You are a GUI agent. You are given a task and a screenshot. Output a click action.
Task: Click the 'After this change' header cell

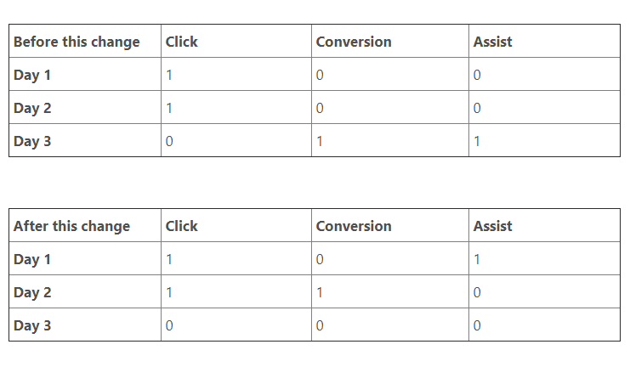coord(72,226)
